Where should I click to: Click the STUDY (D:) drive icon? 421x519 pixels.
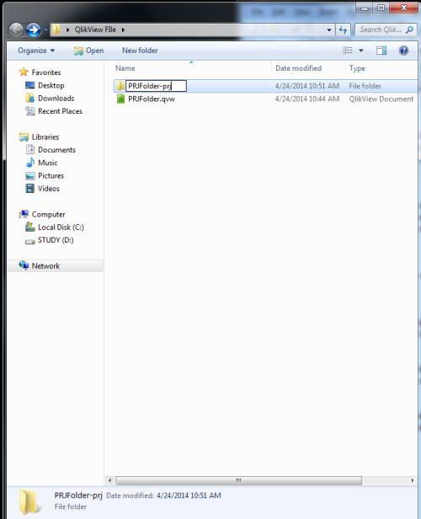(29, 241)
